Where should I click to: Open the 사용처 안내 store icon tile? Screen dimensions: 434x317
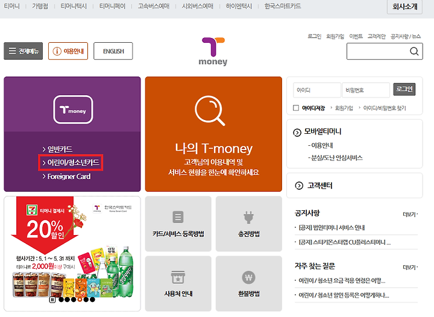(x=178, y=283)
